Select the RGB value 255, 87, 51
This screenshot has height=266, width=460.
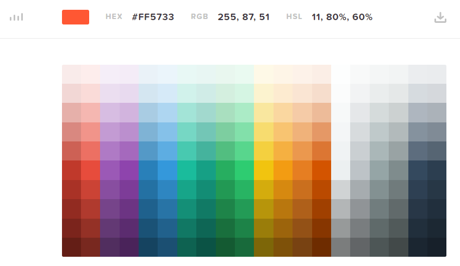click(x=244, y=17)
